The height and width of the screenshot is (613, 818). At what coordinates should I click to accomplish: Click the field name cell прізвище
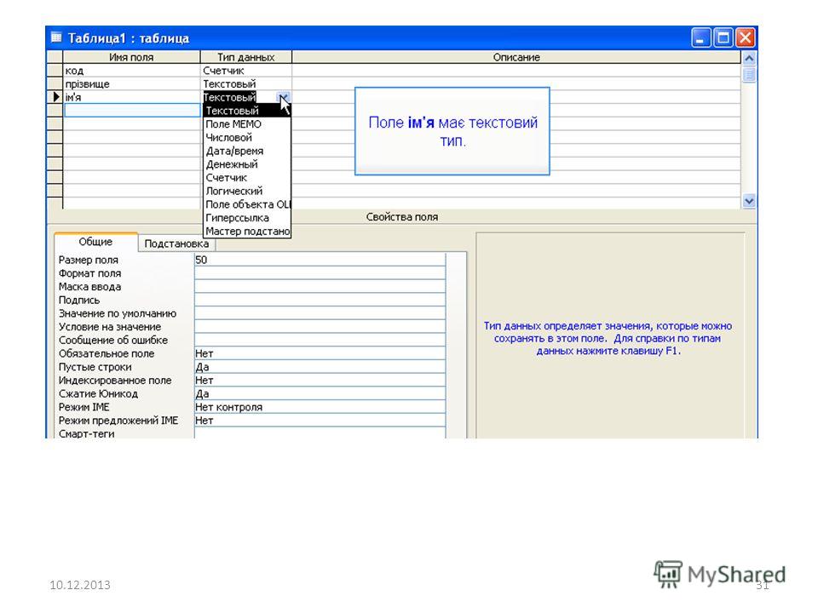point(132,83)
